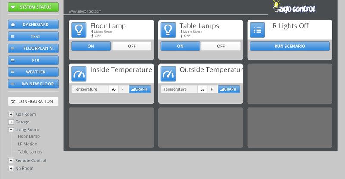Click the Floor Lamp lightbulb icon
The width and height of the screenshot is (345, 179).
[x=79, y=30]
